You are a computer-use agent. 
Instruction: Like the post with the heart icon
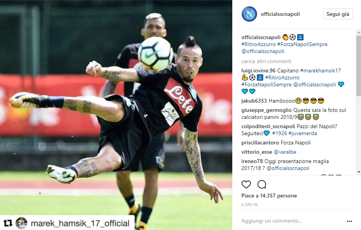[246, 184]
